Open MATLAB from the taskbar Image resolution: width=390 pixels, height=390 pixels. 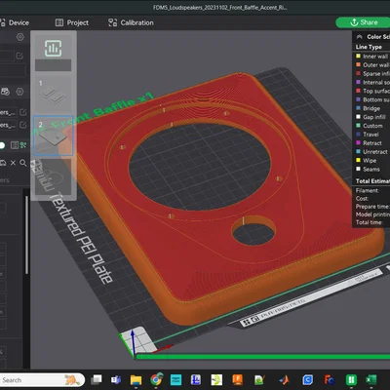[284, 379]
